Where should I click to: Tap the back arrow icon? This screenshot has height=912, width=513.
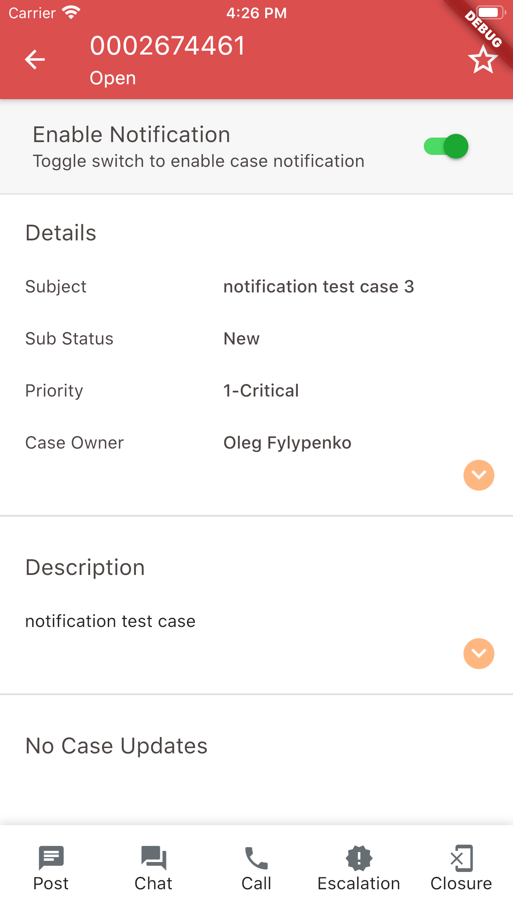35,59
